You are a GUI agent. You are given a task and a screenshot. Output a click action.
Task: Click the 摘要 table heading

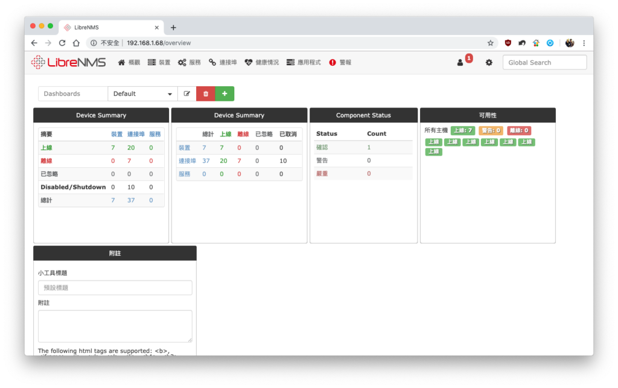[46, 135]
